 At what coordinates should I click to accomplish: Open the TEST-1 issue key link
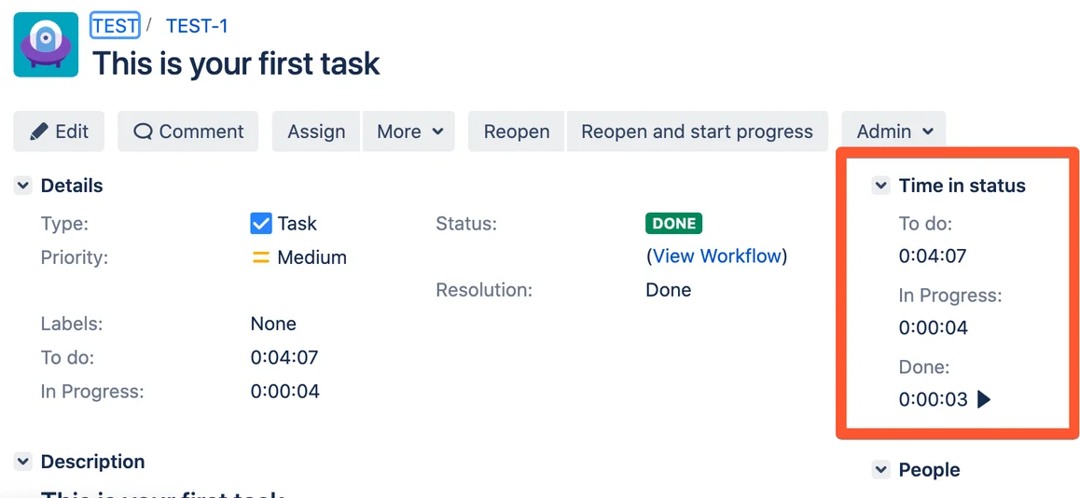(x=197, y=26)
